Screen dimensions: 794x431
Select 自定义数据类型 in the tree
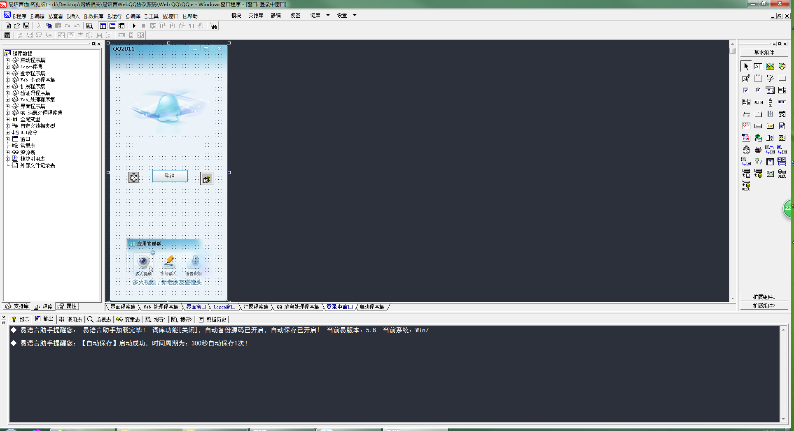[x=37, y=126]
